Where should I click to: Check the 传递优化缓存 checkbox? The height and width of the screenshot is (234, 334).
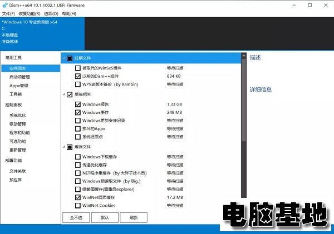click(78, 165)
